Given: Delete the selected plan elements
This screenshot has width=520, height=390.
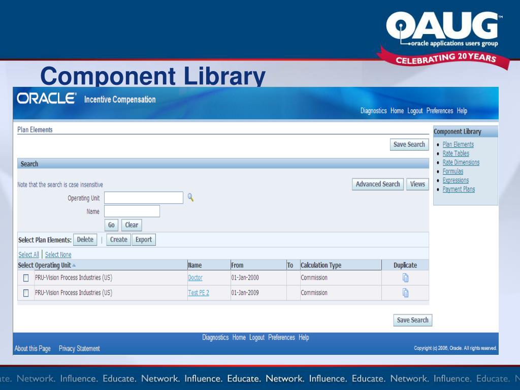Looking at the screenshot, I should (85, 240).
